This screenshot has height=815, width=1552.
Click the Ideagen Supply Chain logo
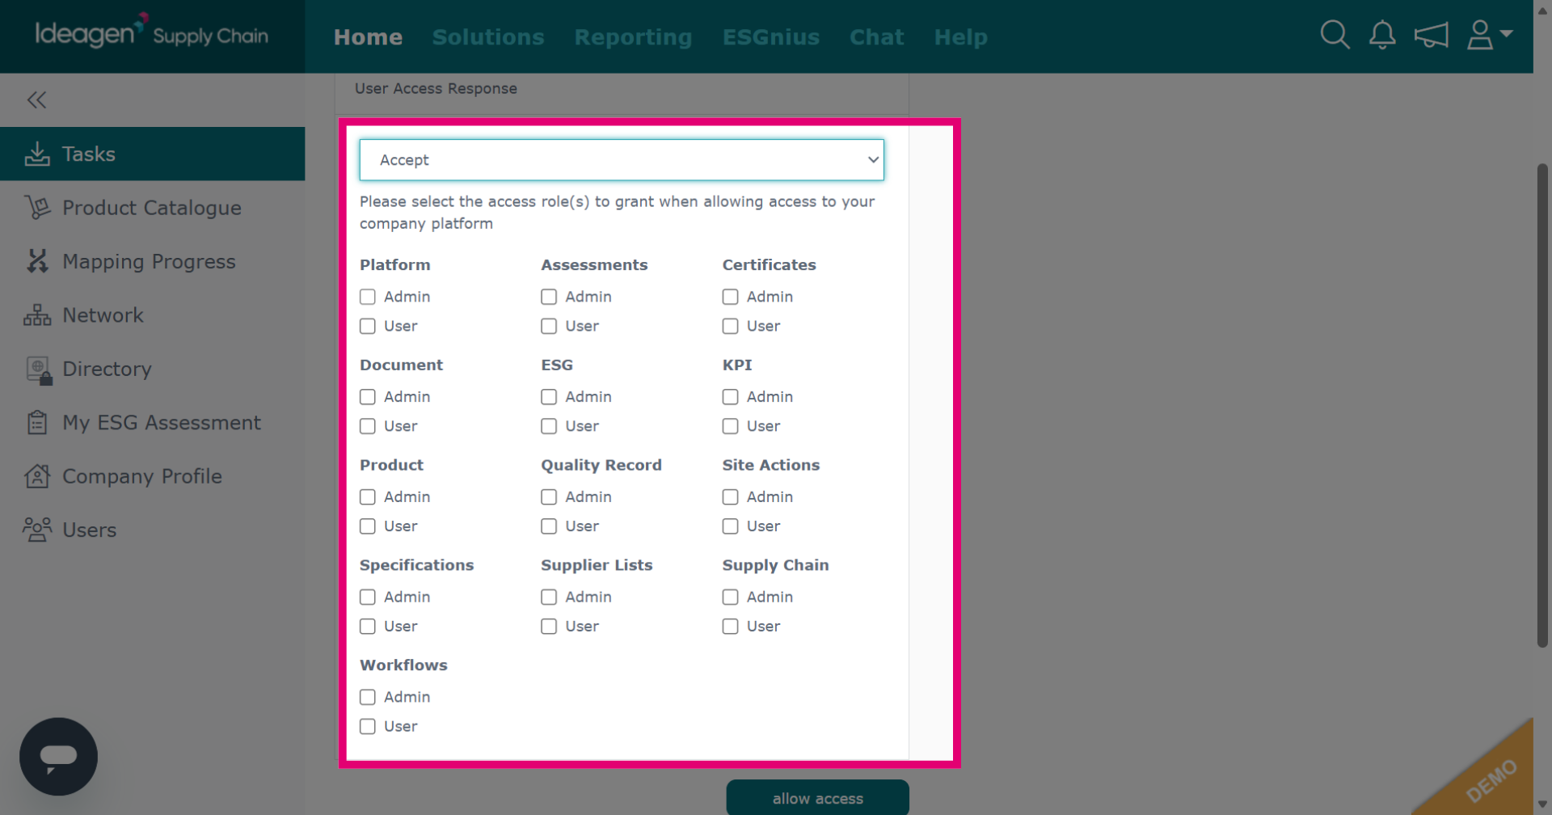[x=151, y=33]
